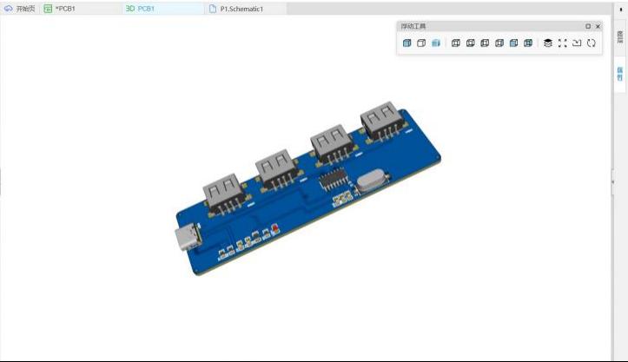
Task: Switch to the P1.Schematic1 tab
Action: [236, 9]
